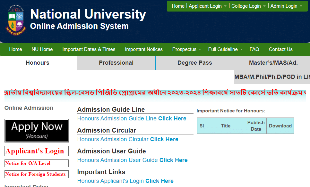310x187 pixels.
Task: Go to Important Notices
Action: [144, 49]
